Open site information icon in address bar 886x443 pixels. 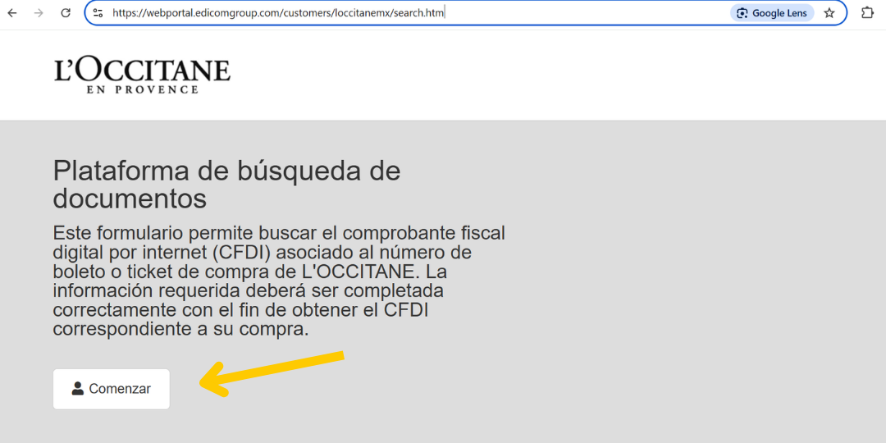98,13
